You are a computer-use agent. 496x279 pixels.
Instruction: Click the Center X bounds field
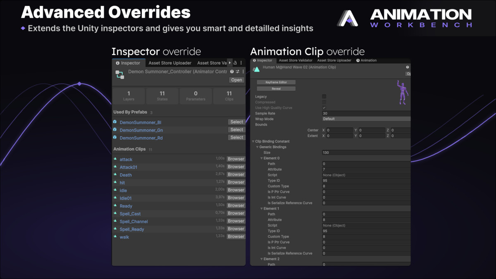(x=339, y=130)
